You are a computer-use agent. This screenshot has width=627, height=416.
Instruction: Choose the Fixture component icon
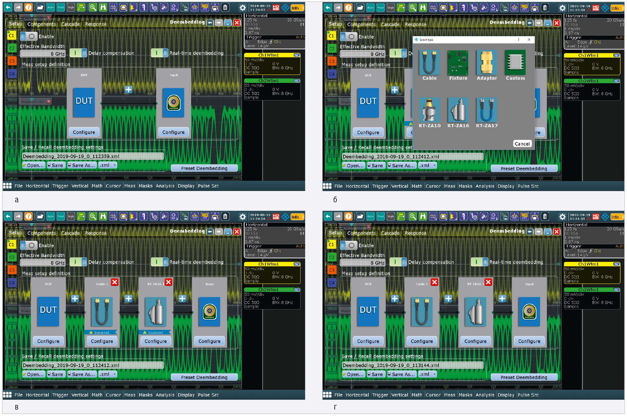pyautogui.click(x=458, y=63)
